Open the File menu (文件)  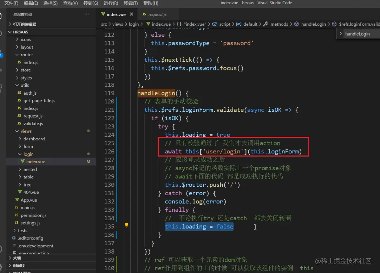11,3
